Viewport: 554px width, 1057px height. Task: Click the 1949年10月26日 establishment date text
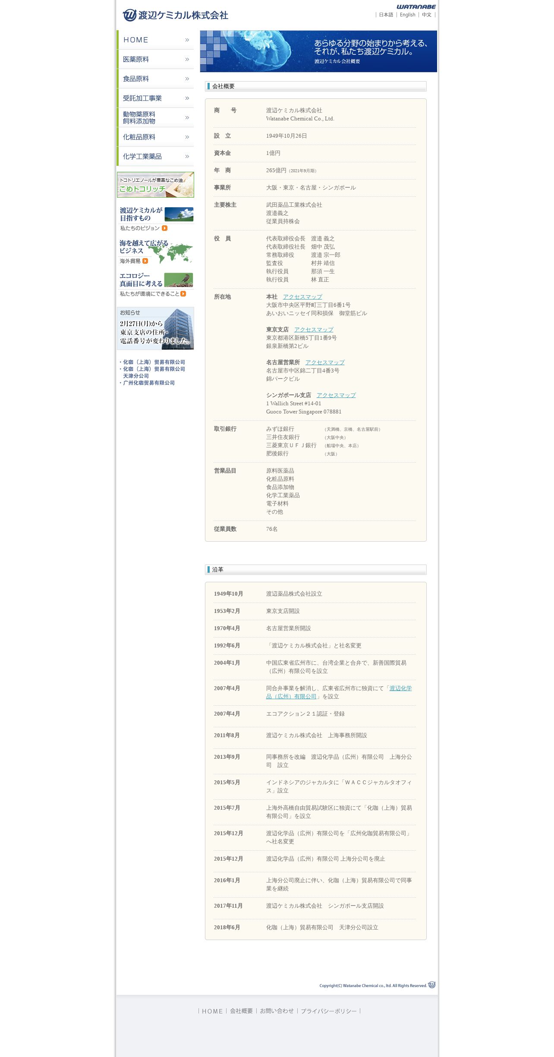(286, 136)
